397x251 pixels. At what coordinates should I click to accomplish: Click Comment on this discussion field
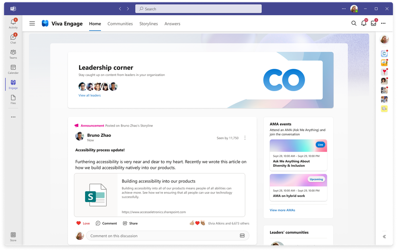click(x=167, y=236)
